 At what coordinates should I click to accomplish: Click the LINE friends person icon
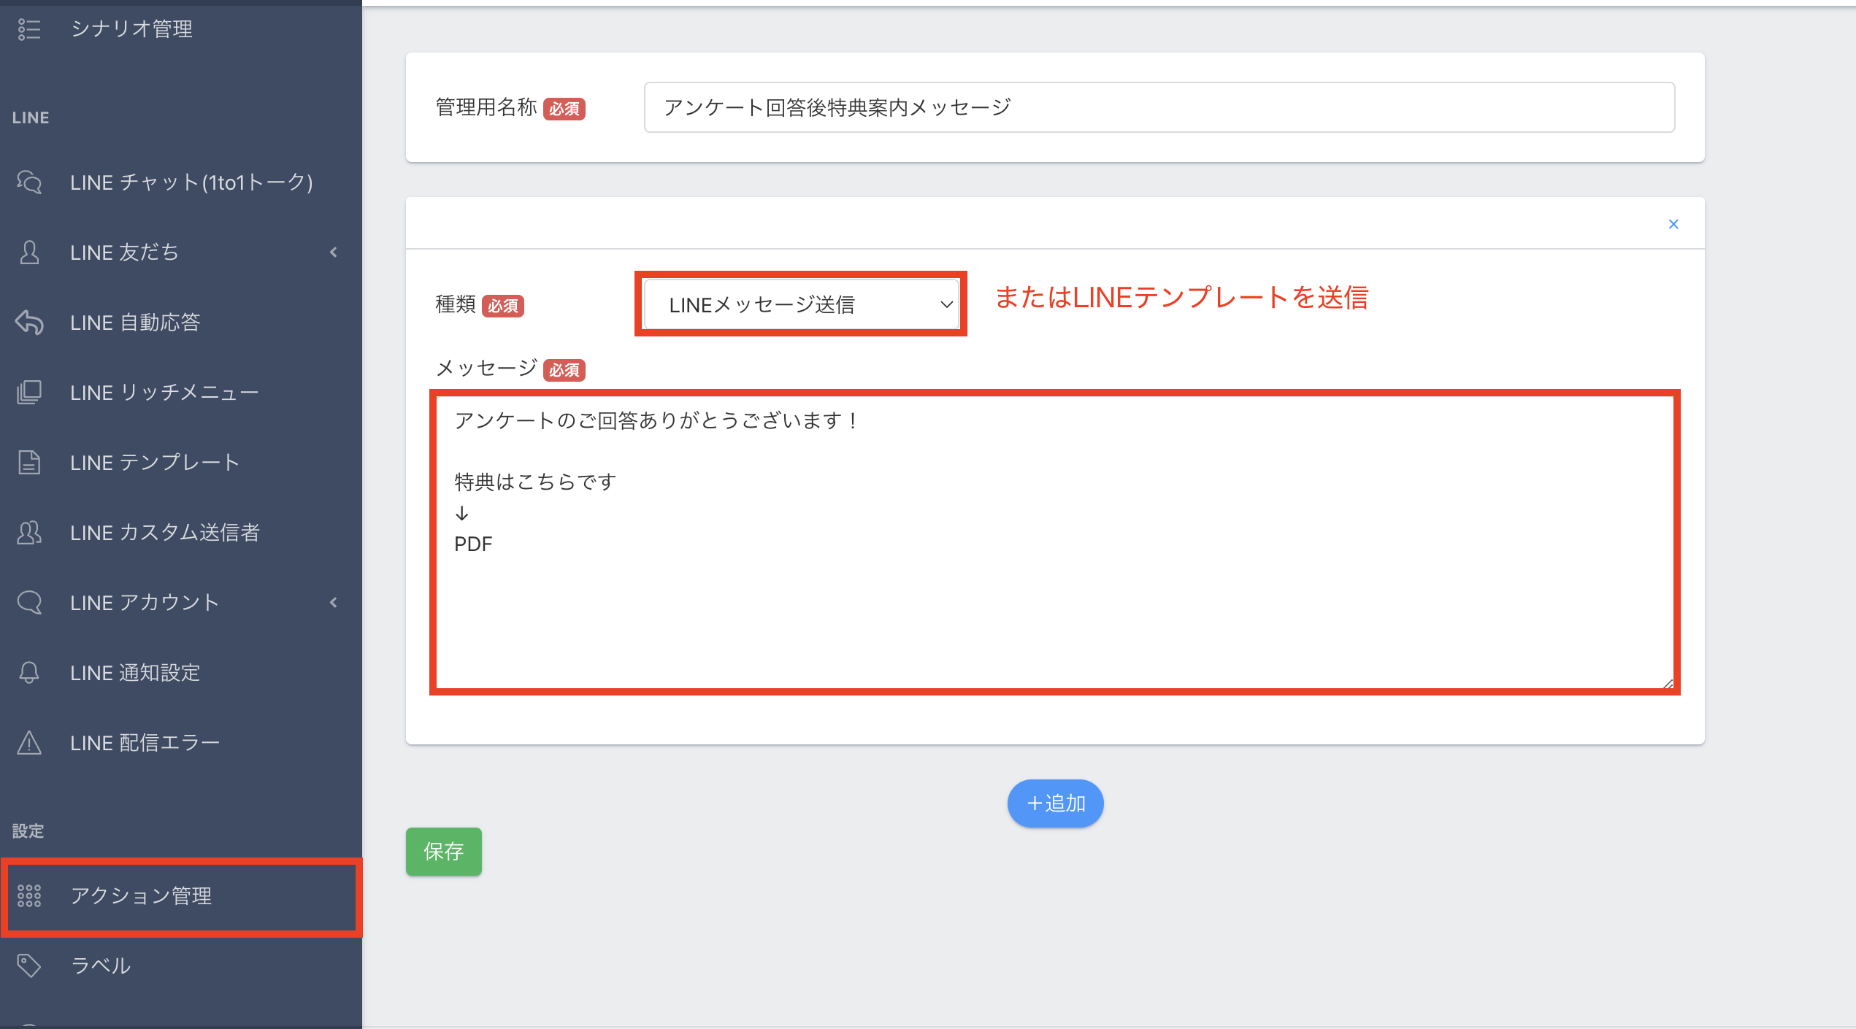click(29, 252)
